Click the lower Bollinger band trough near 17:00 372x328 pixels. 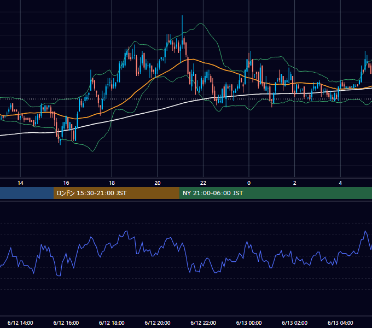(92, 151)
